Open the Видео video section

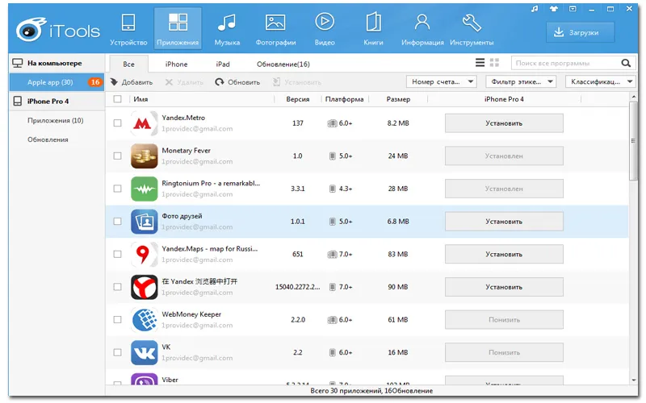[325, 29]
